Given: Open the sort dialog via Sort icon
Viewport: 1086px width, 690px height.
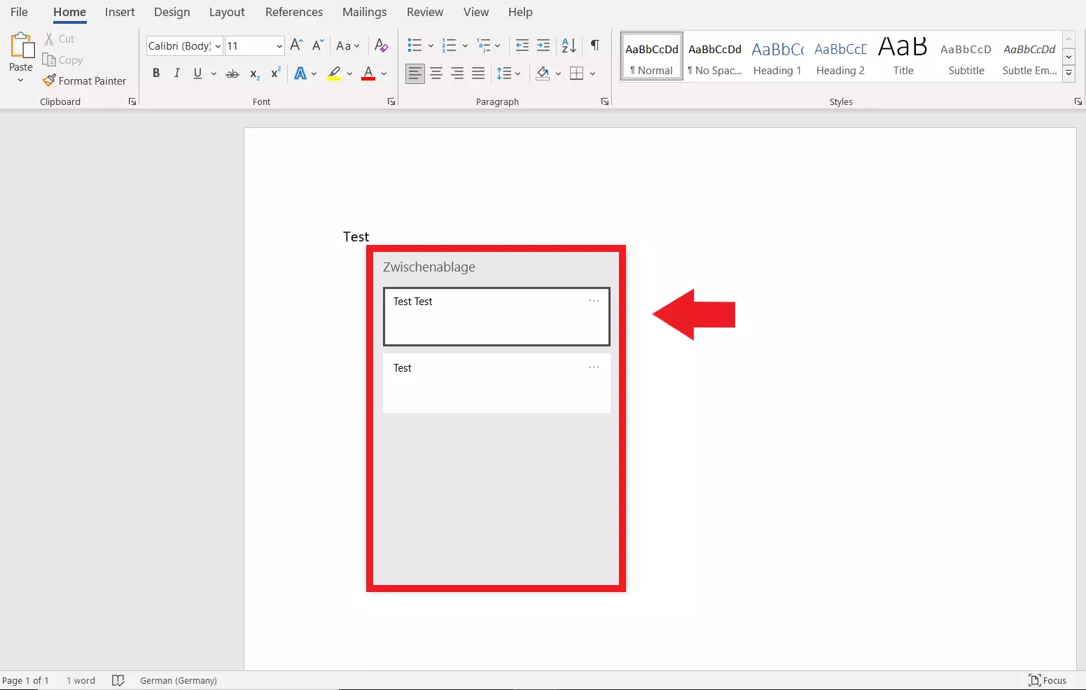Looking at the screenshot, I should pos(567,45).
